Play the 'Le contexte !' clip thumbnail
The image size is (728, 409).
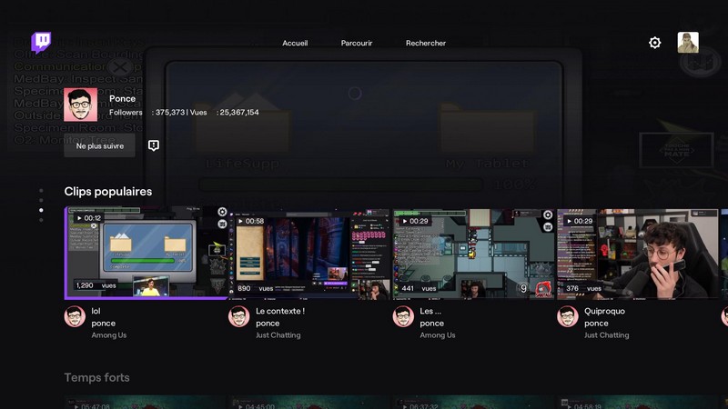pyautogui.click(x=309, y=253)
